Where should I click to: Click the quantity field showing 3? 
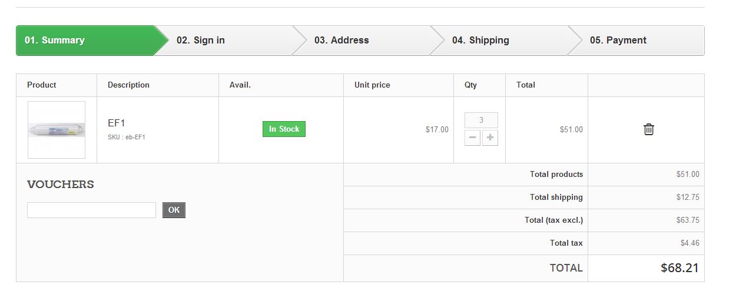(481, 120)
